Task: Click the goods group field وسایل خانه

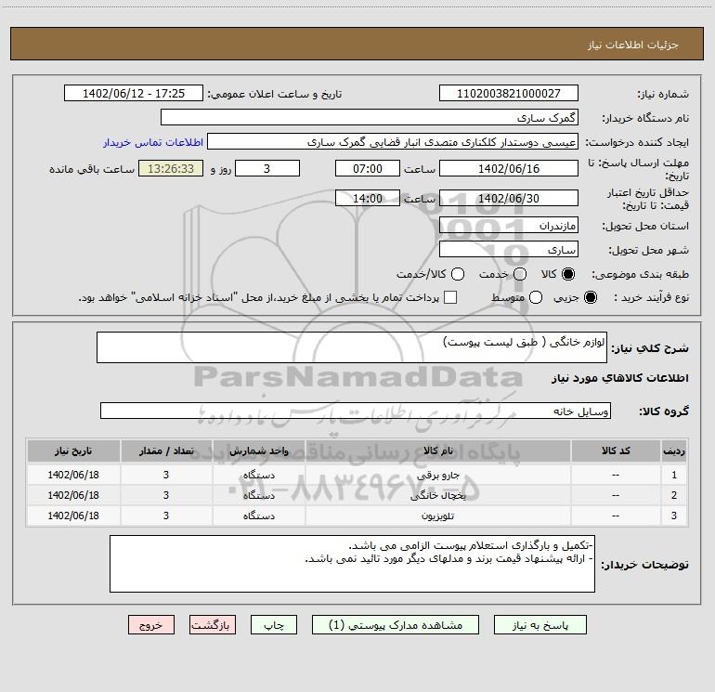Action: click(356, 411)
